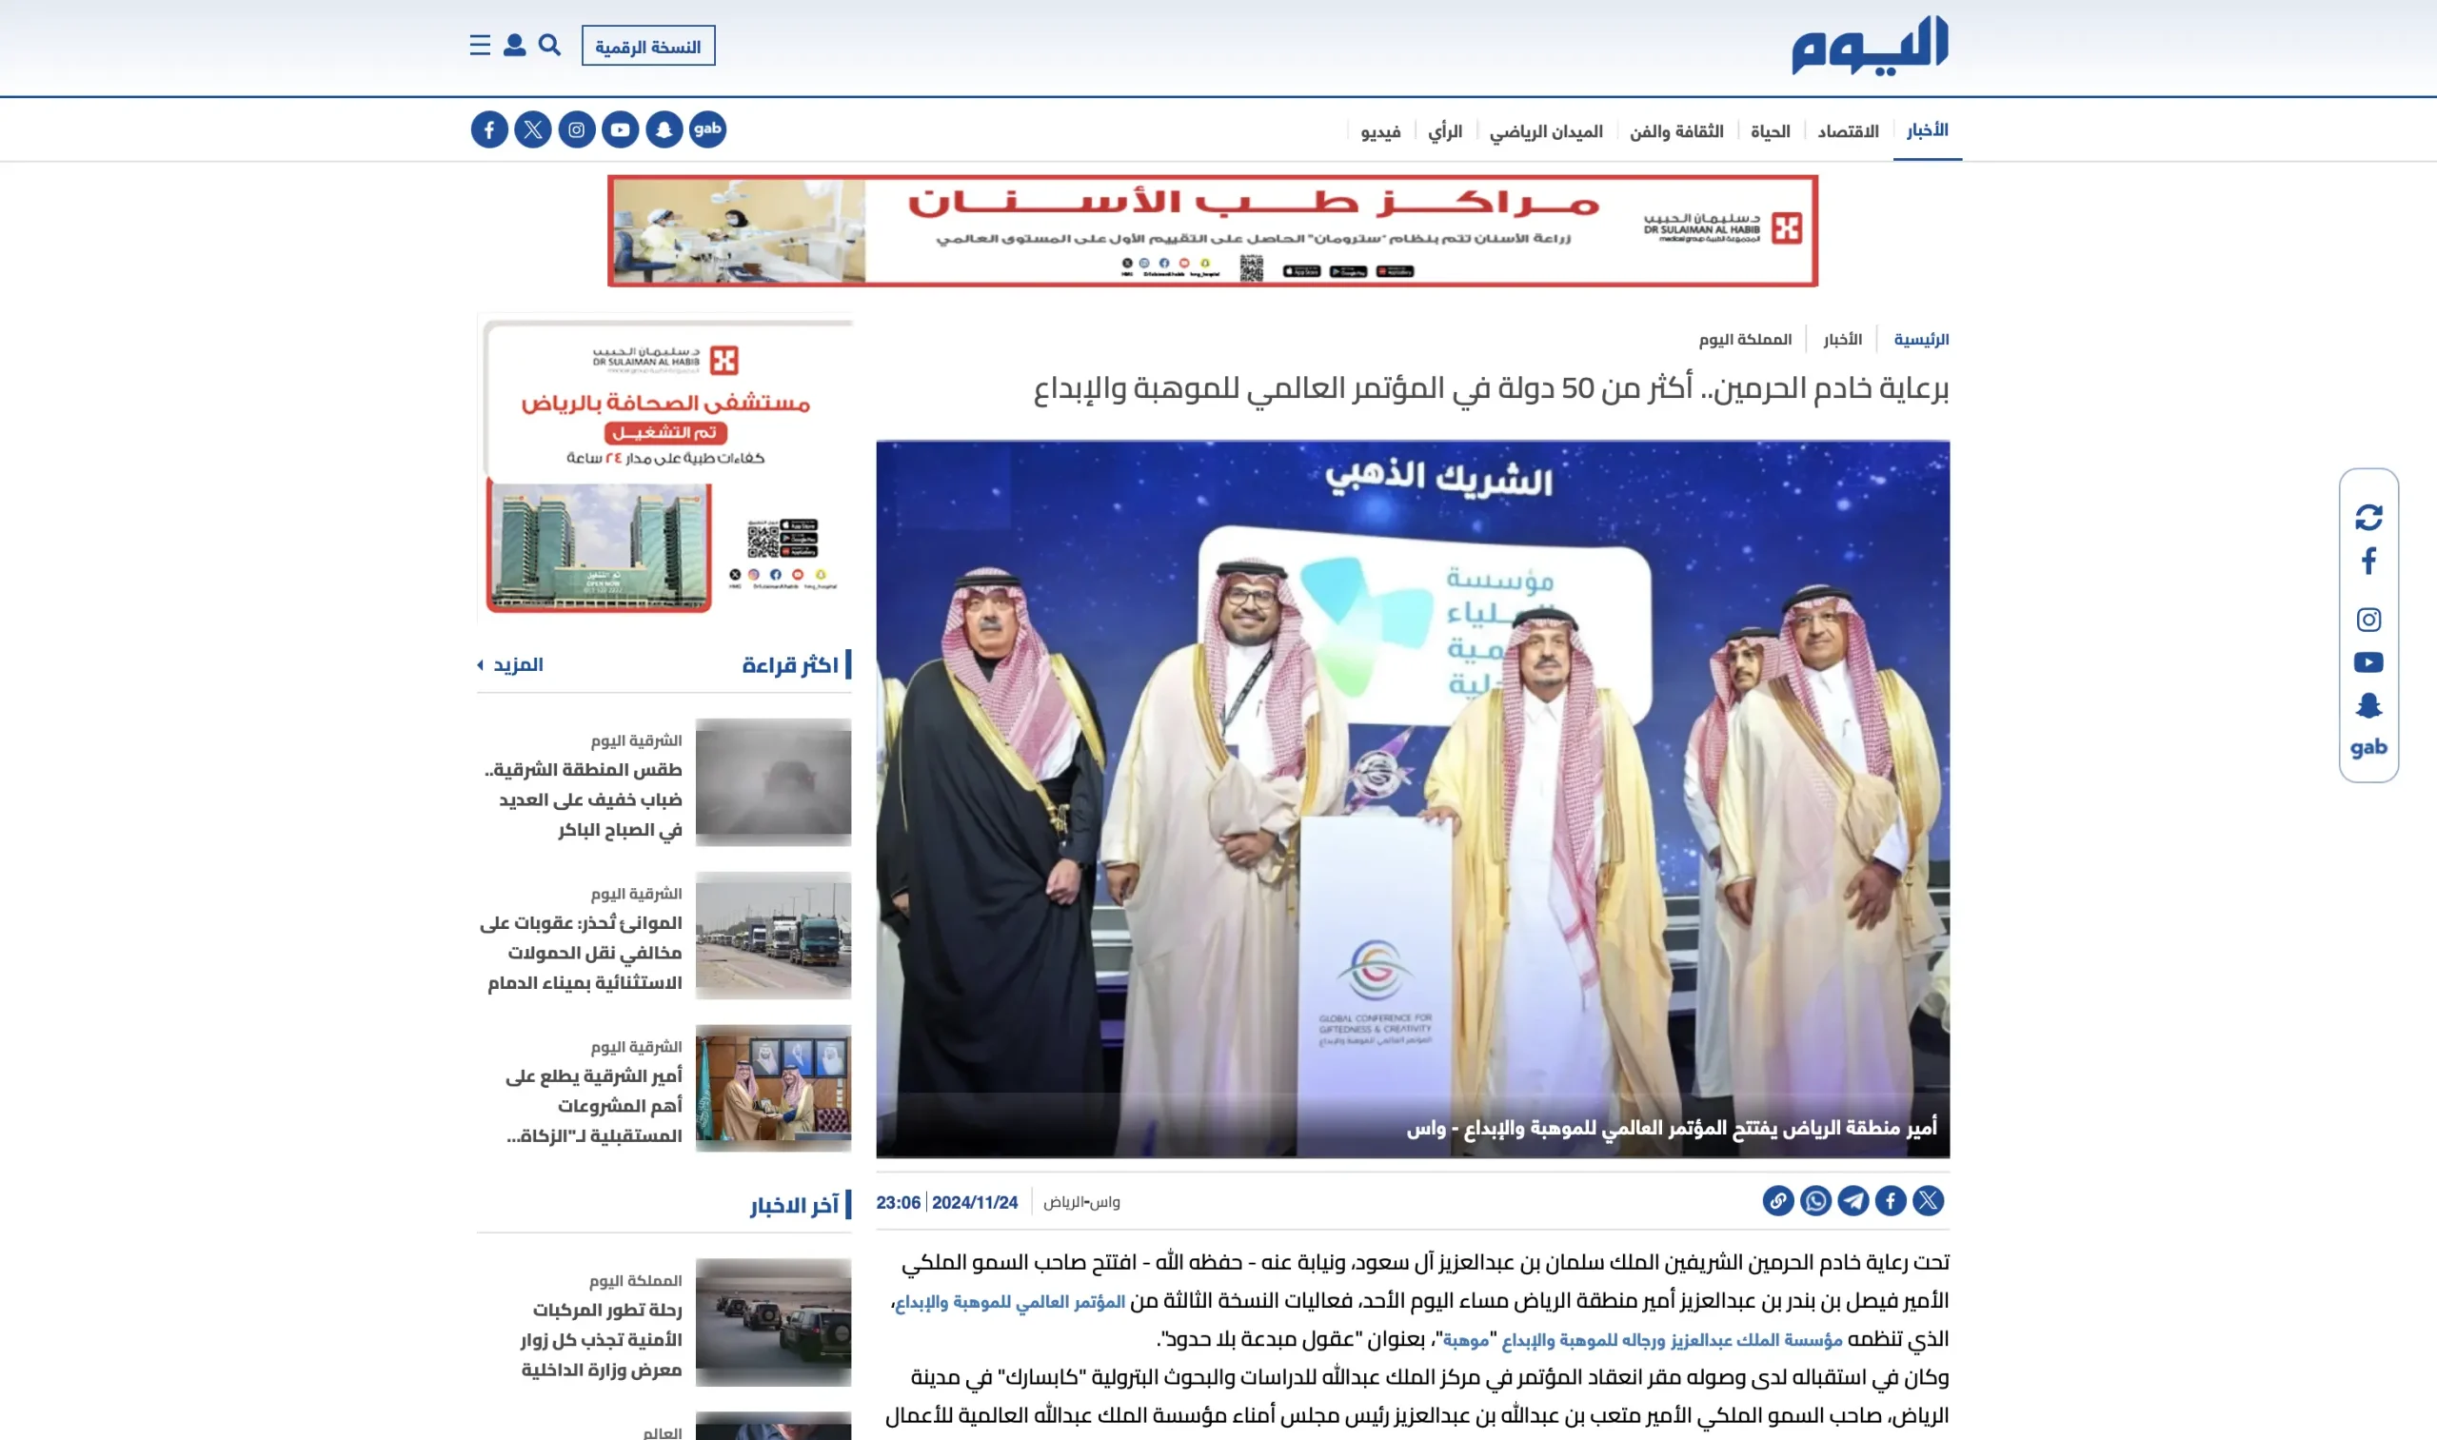
Task: Open the Instagram icon in floating sidebar
Action: (x=2368, y=619)
